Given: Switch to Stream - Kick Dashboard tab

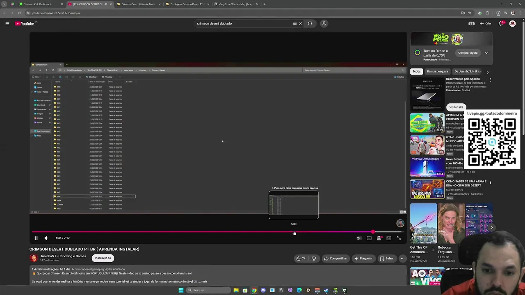Looking at the screenshot, I should [x=40, y=4].
